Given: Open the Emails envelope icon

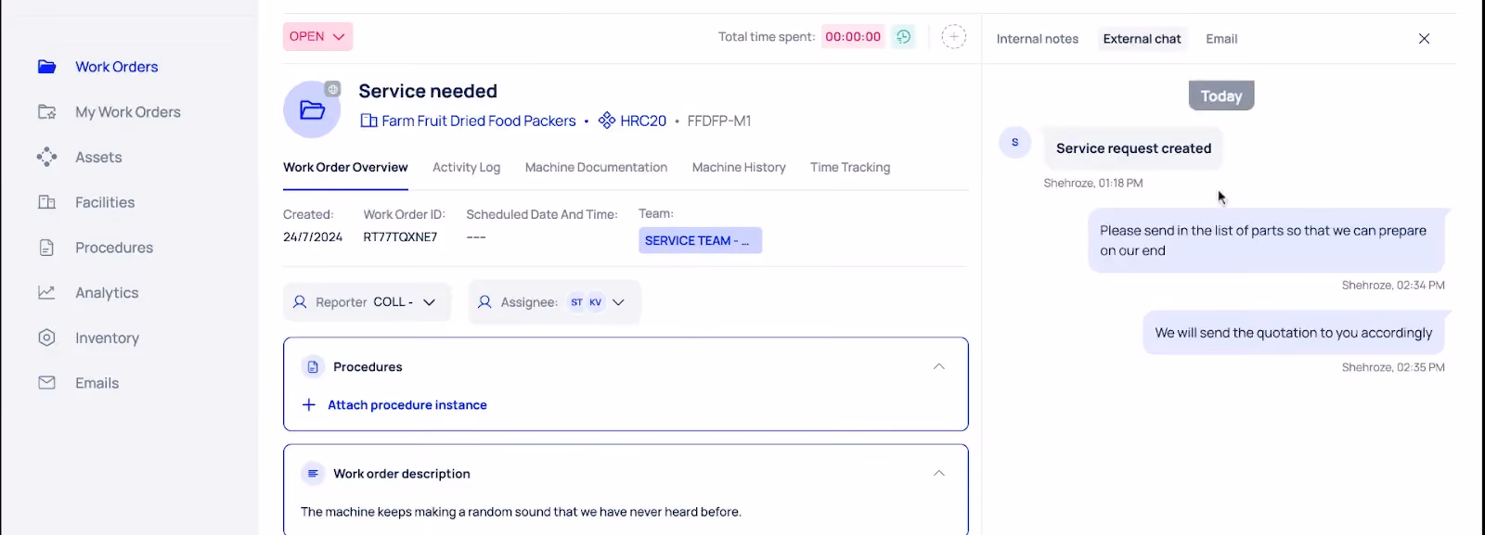Looking at the screenshot, I should coord(47,383).
